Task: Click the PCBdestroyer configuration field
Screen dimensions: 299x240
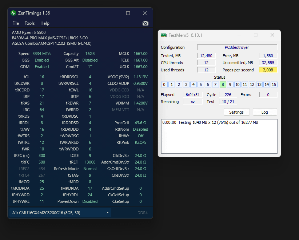Action: pyautogui.click(x=237, y=47)
